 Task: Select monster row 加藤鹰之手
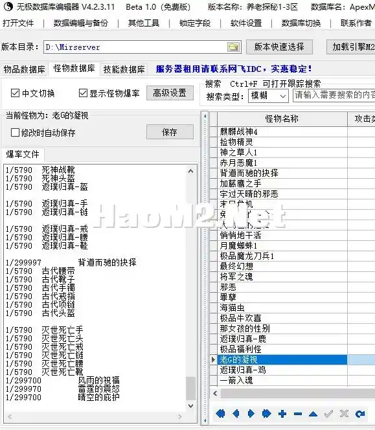pos(282,183)
